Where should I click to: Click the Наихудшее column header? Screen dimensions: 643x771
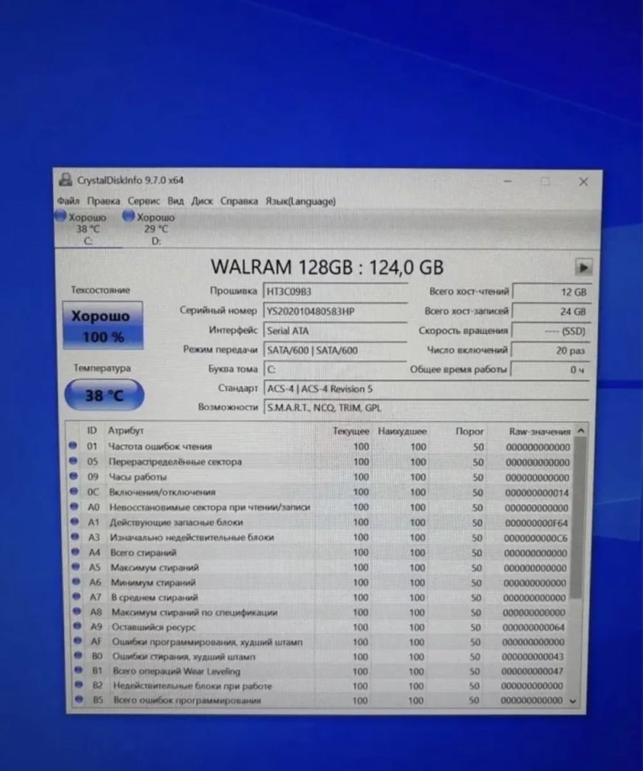(x=402, y=431)
